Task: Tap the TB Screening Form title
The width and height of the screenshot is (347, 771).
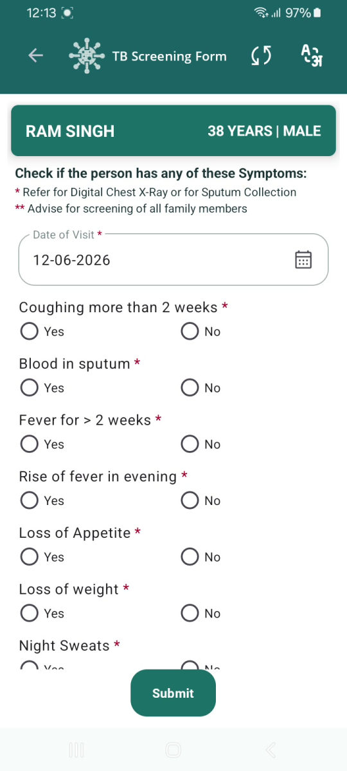Action: pos(170,57)
